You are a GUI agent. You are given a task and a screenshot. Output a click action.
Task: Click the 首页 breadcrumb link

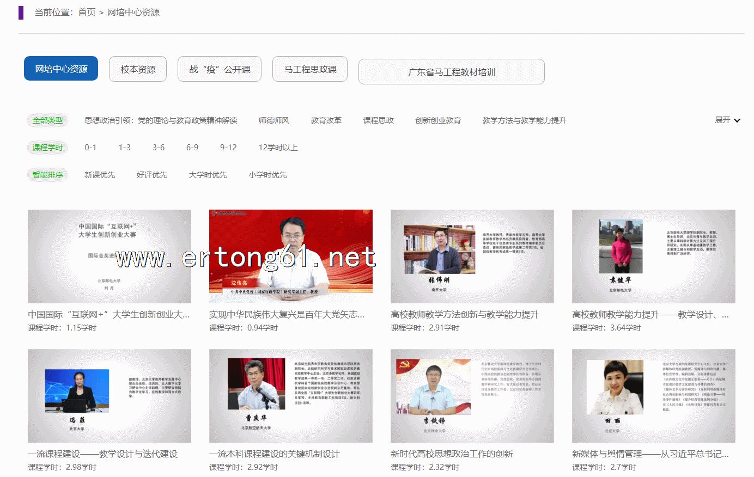[87, 12]
